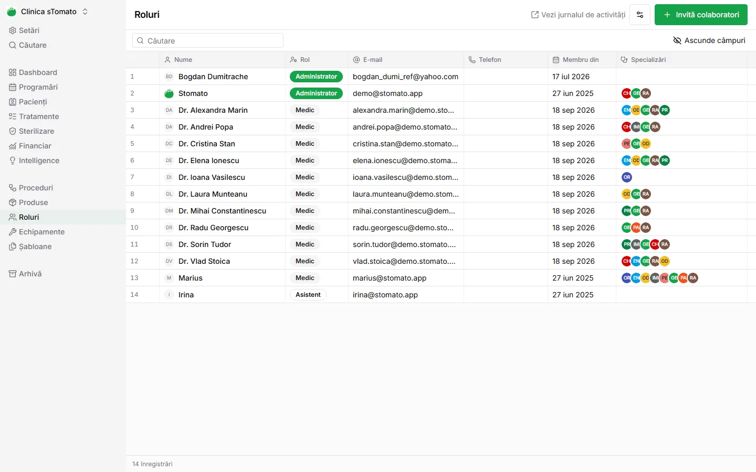Viewport: 756px width, 472px height.
Task: Click Dr. Vlad Stoica's name
Action: 204,261
